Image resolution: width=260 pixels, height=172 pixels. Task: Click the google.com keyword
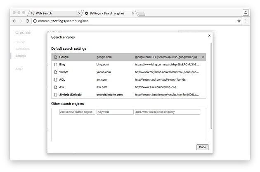[104, 57]
